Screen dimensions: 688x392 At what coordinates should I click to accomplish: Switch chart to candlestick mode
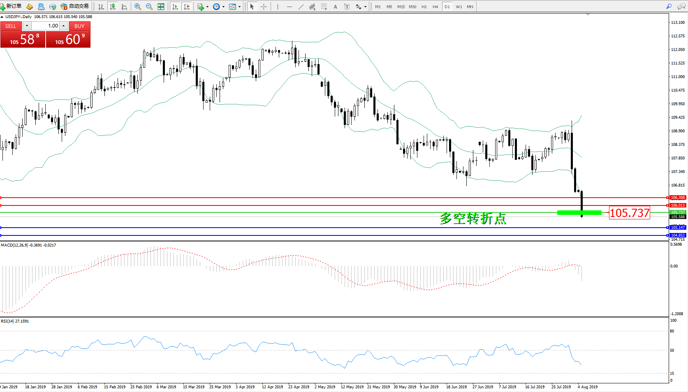[113, 7]
